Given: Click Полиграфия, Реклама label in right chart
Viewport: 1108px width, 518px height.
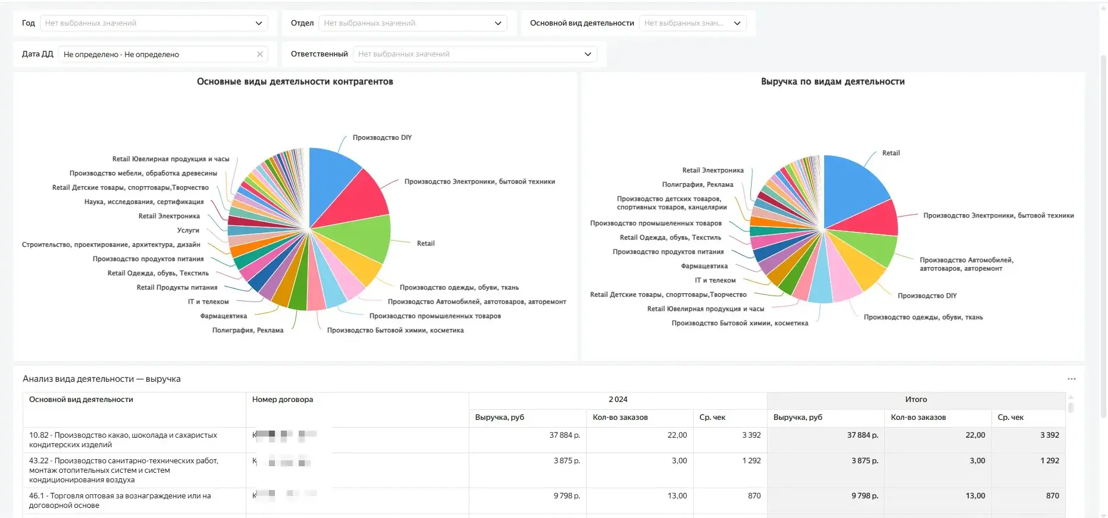Looking at the screenshot, I should [697, 185].
